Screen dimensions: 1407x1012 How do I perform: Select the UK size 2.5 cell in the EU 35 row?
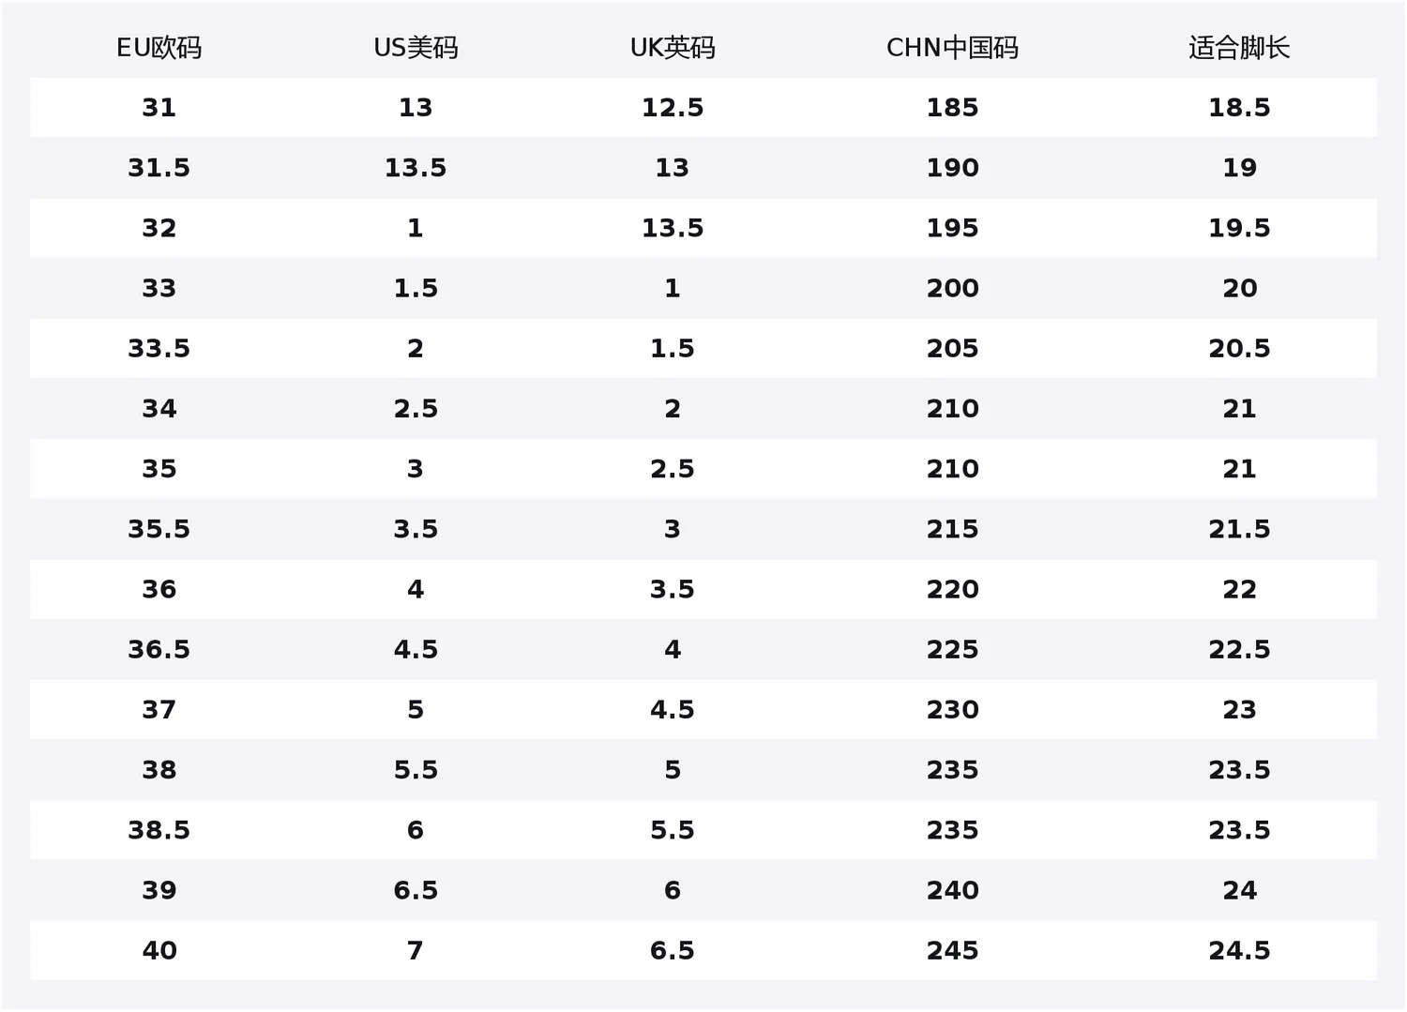pos(673,469)
